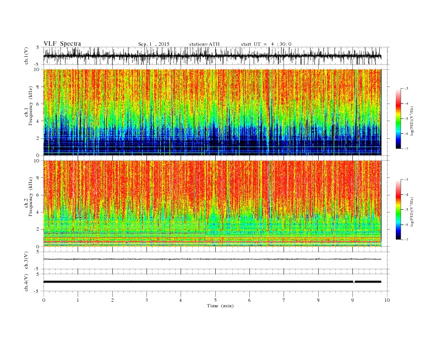This screenshot has width=436, height=337.
Task: Select the "ch.3(V)" axis label
Action: click(26, 260)
